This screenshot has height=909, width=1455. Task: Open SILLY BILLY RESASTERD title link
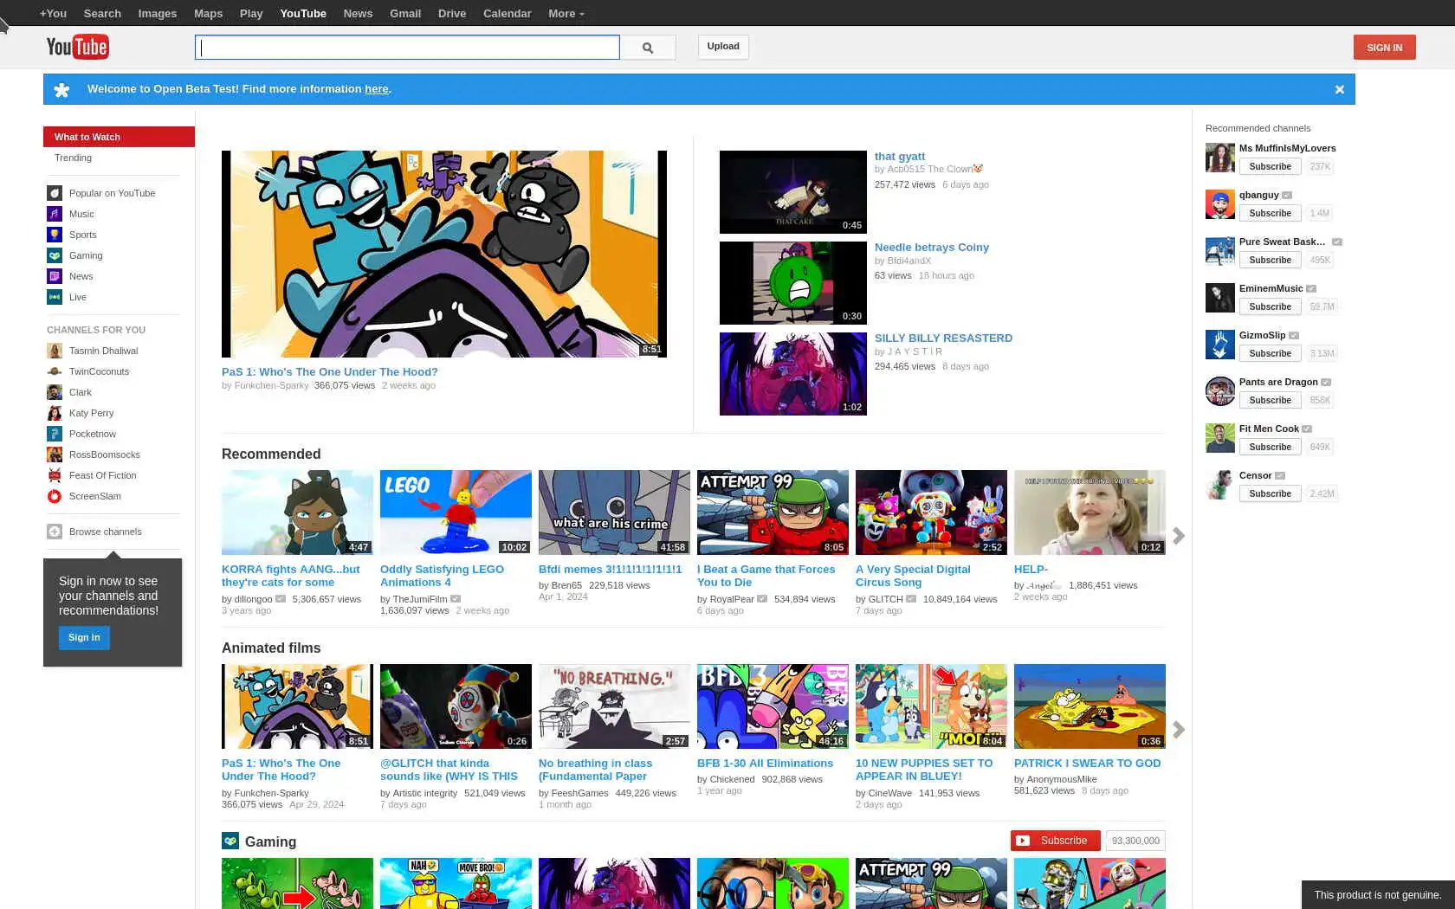tap(943, 338)
